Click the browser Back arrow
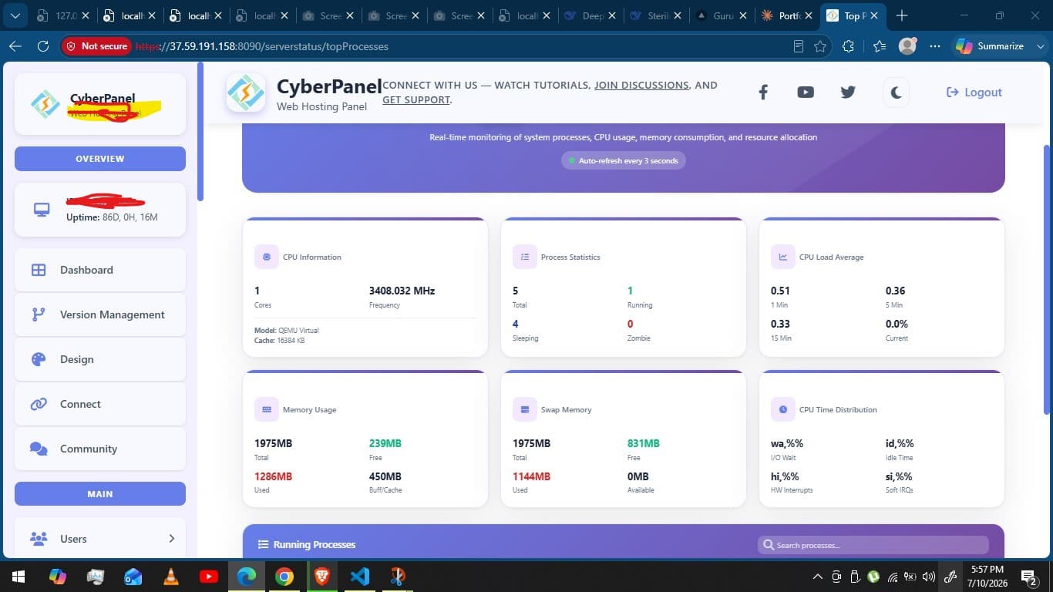 [15, 46]
